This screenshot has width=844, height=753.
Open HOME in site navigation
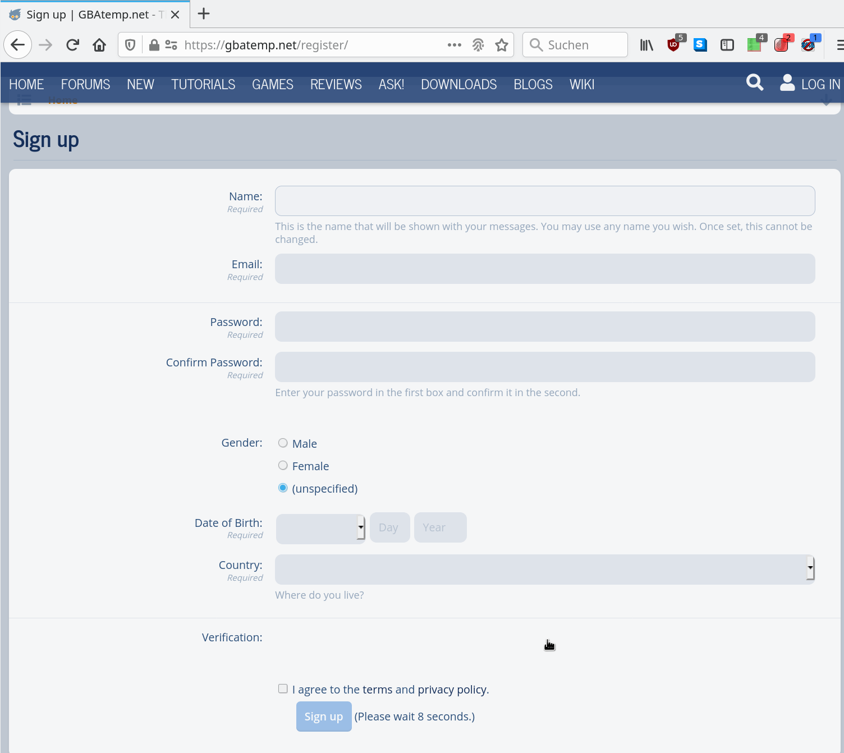click(26, 84)
